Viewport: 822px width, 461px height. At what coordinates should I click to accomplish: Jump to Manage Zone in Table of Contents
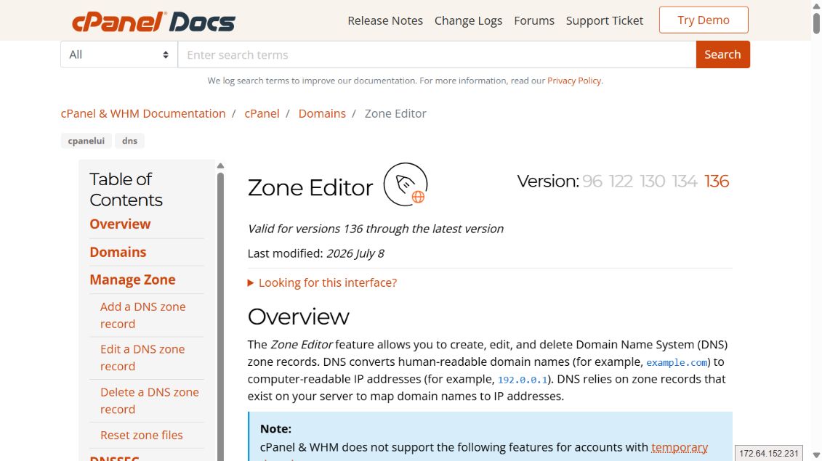click(x=132, y=280)
